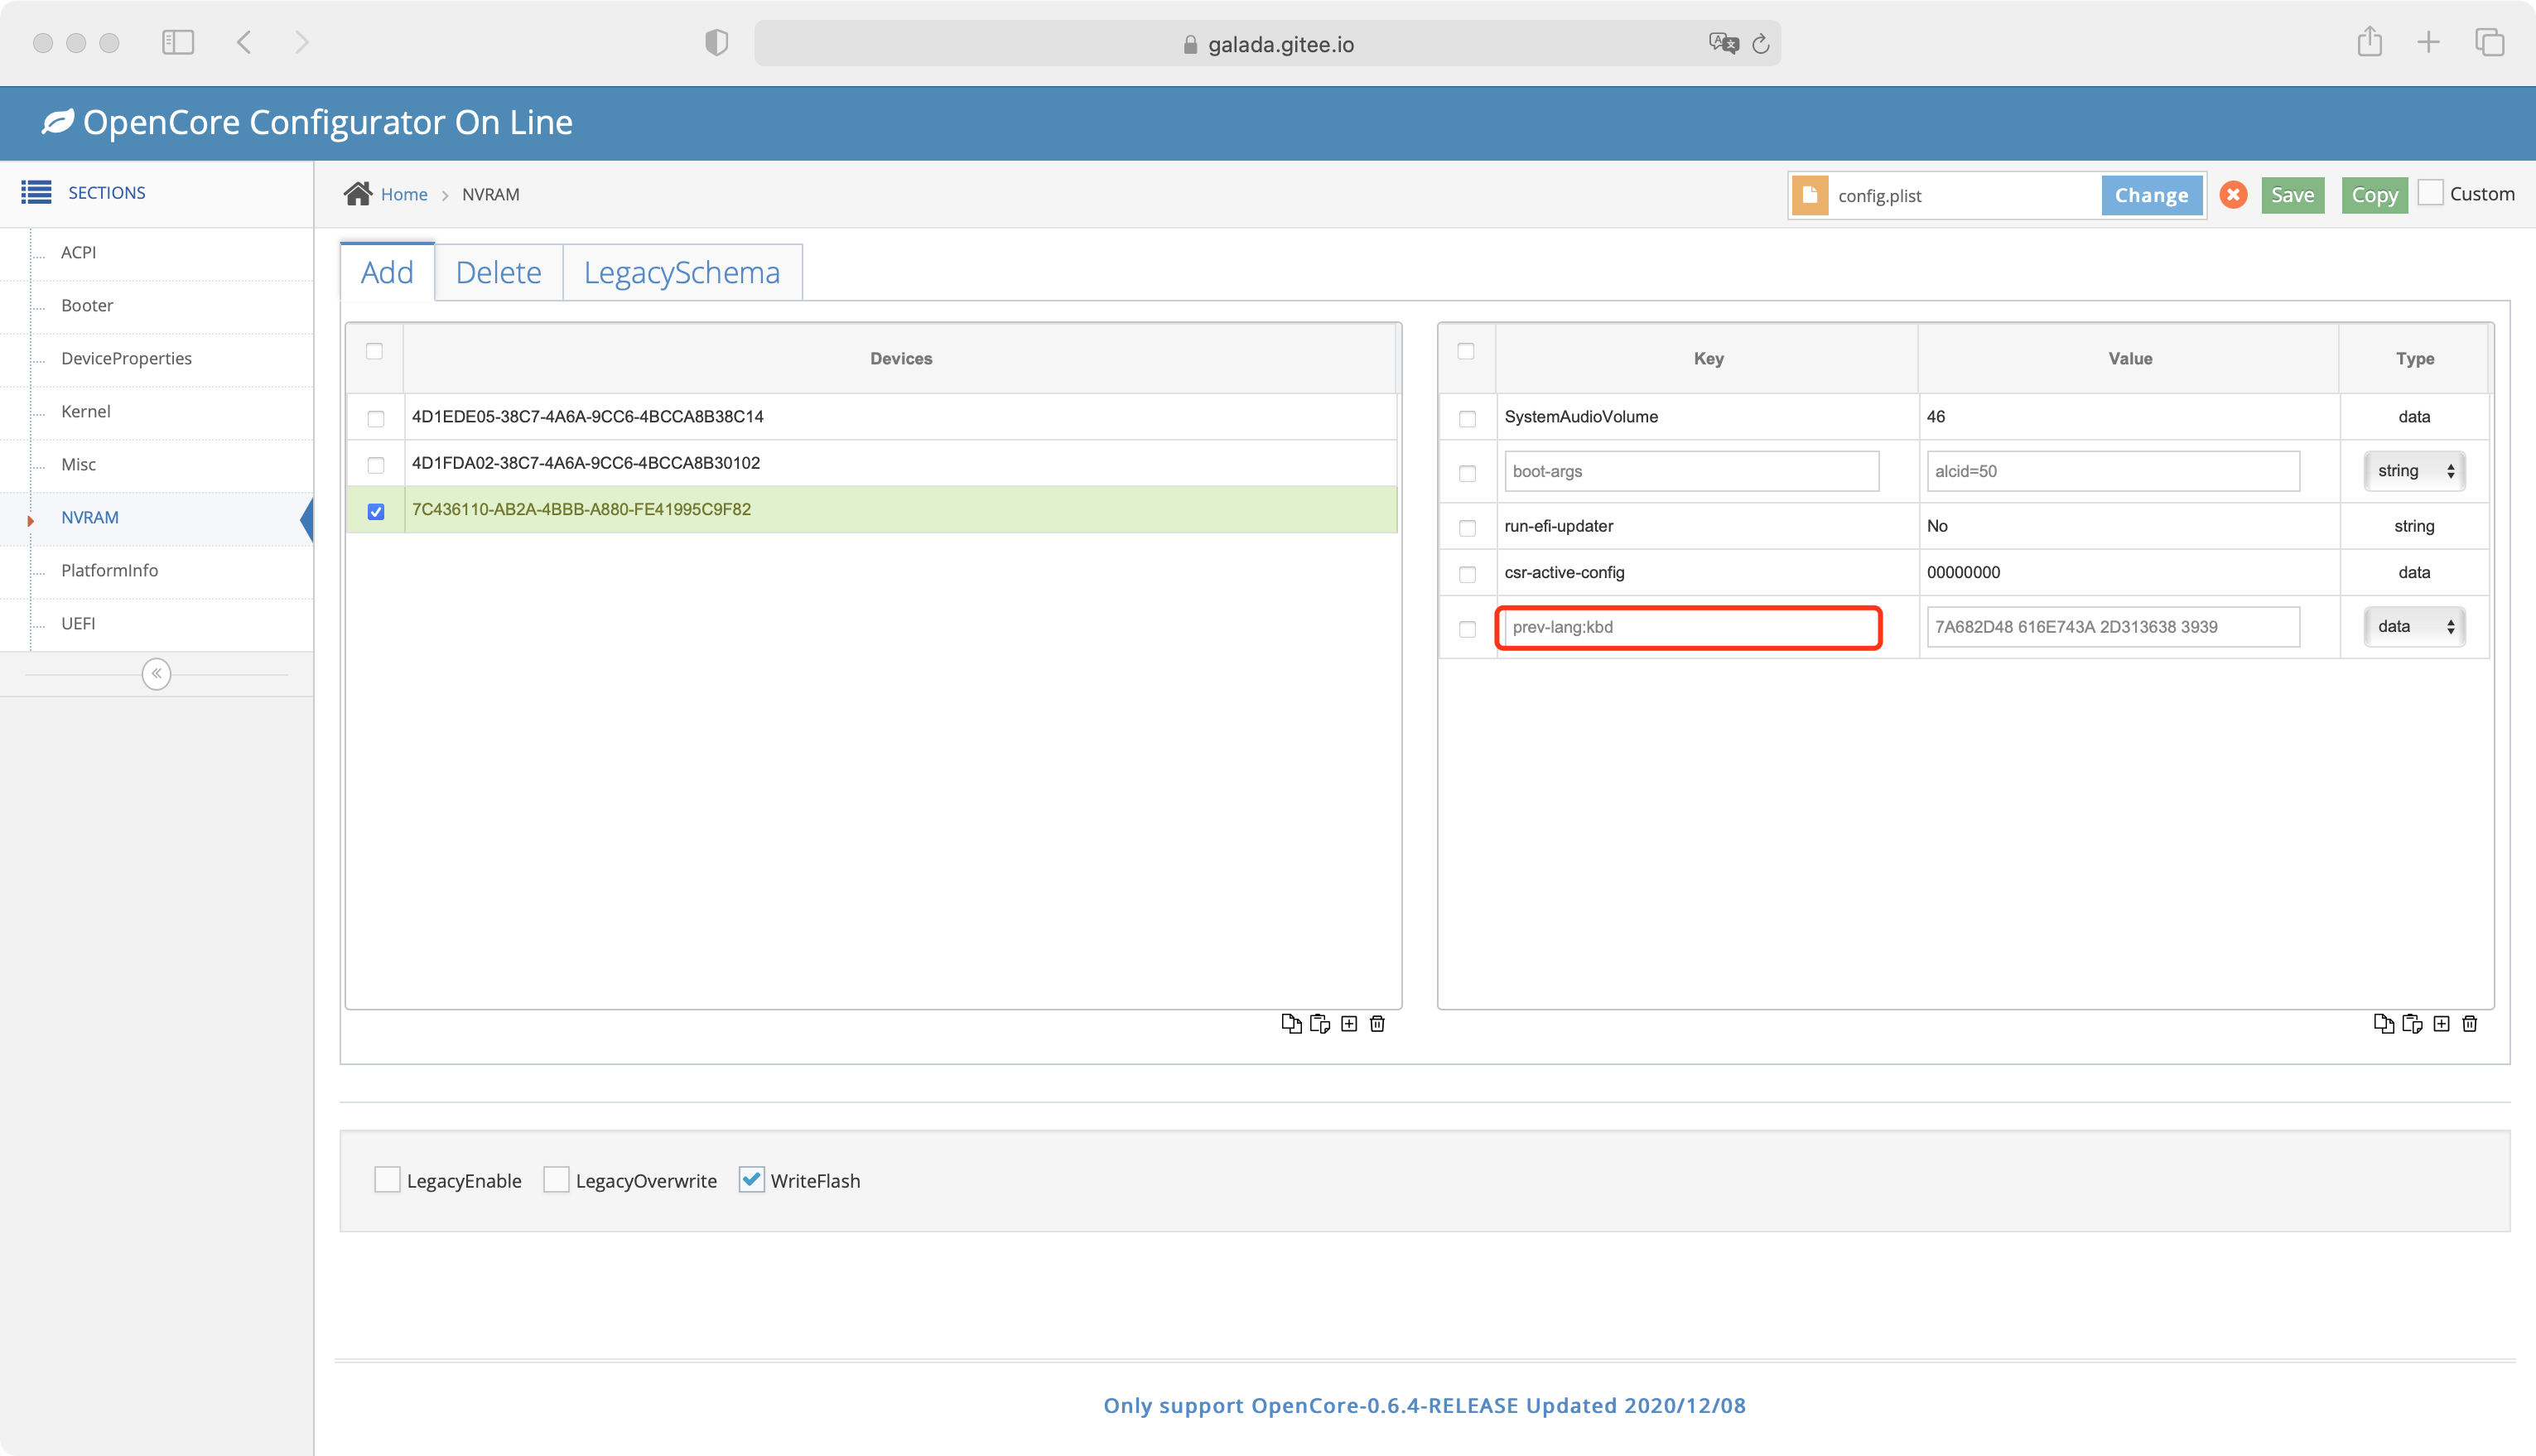This screenshot has height=1456, width=2536.
Task: Add a new row to the Devices table
Action: click(x=1349, y=1023)
